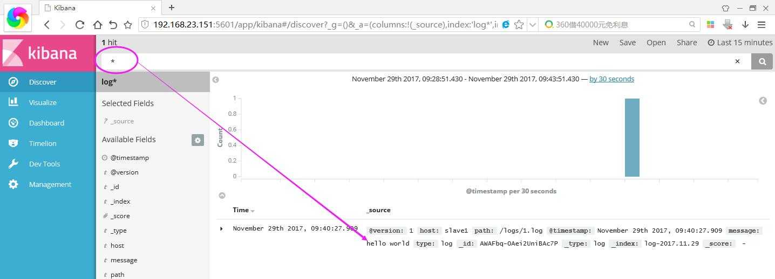Open the address bar dropdown arrow
The width and height of the screenshot is (775, 279).
tap(532, 25)
